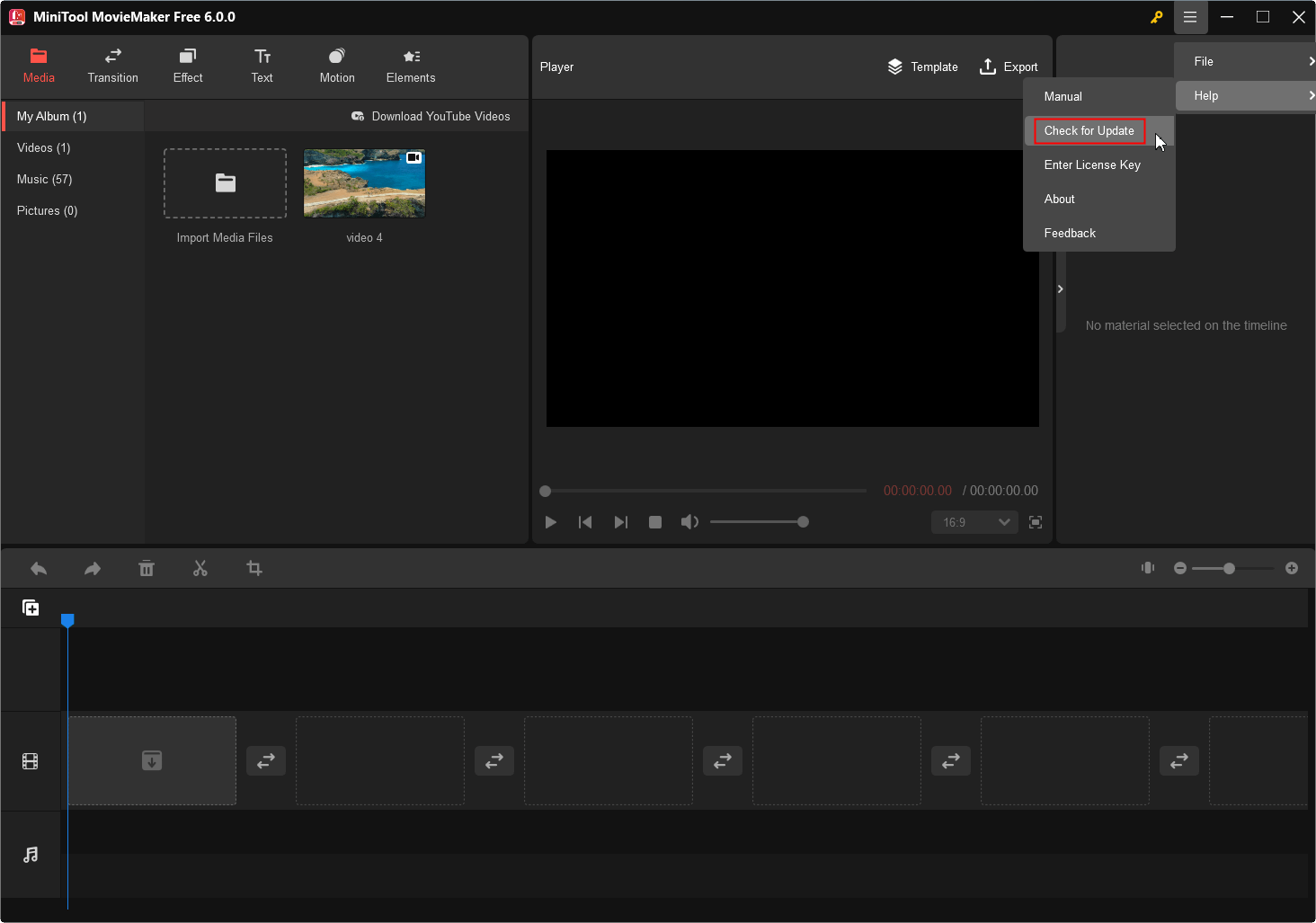
Task: Click the second transition slot icon
Action: click(x=494, y=761)
